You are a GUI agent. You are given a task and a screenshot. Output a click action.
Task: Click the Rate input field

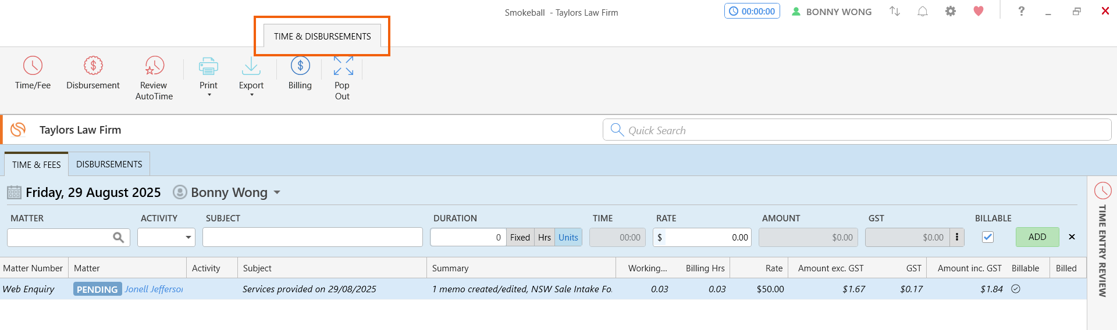pos(702,237)
